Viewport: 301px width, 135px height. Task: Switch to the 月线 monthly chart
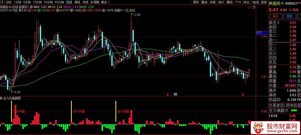click(86, 2)
